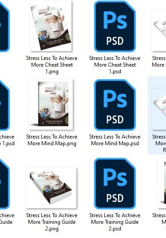Click partial PSD icon beside Training Guide 2.png
The height and width of the screenshot is (238, 166).
[x=4, y=183]
